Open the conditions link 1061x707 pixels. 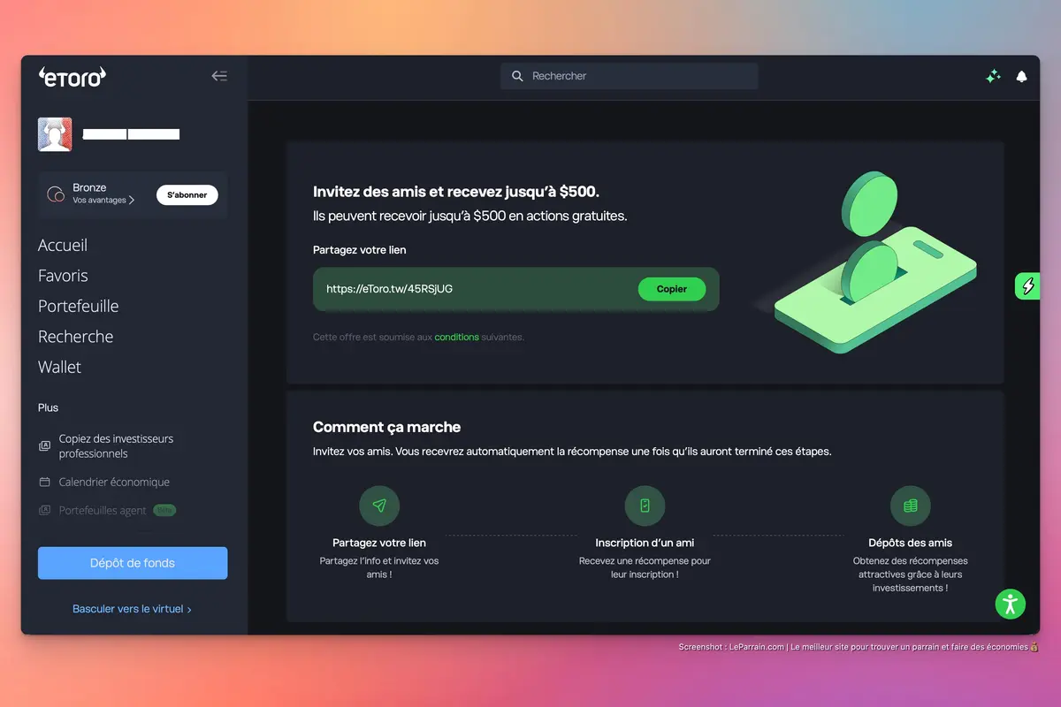click(x=456, y=337)
